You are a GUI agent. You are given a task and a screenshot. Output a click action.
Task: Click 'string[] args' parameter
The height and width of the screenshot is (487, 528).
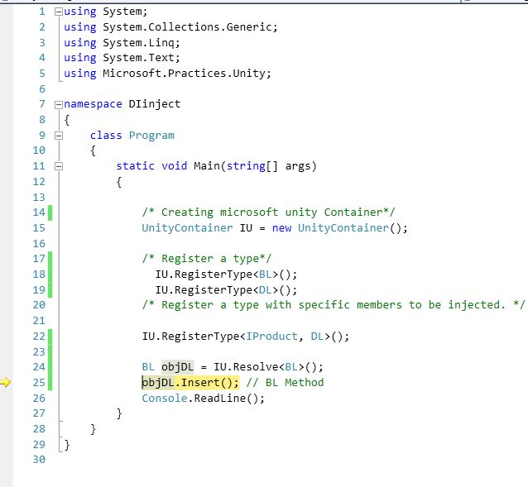coord(270,166)
